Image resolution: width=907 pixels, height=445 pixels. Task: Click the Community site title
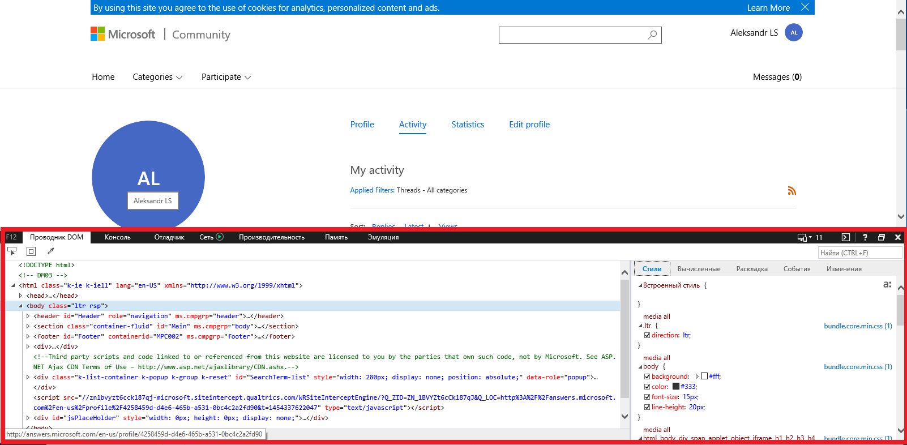(x=201, y=35)
